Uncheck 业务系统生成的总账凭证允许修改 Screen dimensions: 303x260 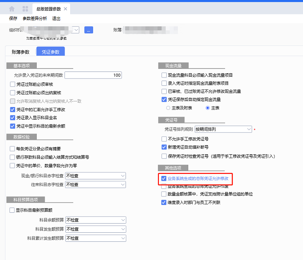click(x=164, y=179)
